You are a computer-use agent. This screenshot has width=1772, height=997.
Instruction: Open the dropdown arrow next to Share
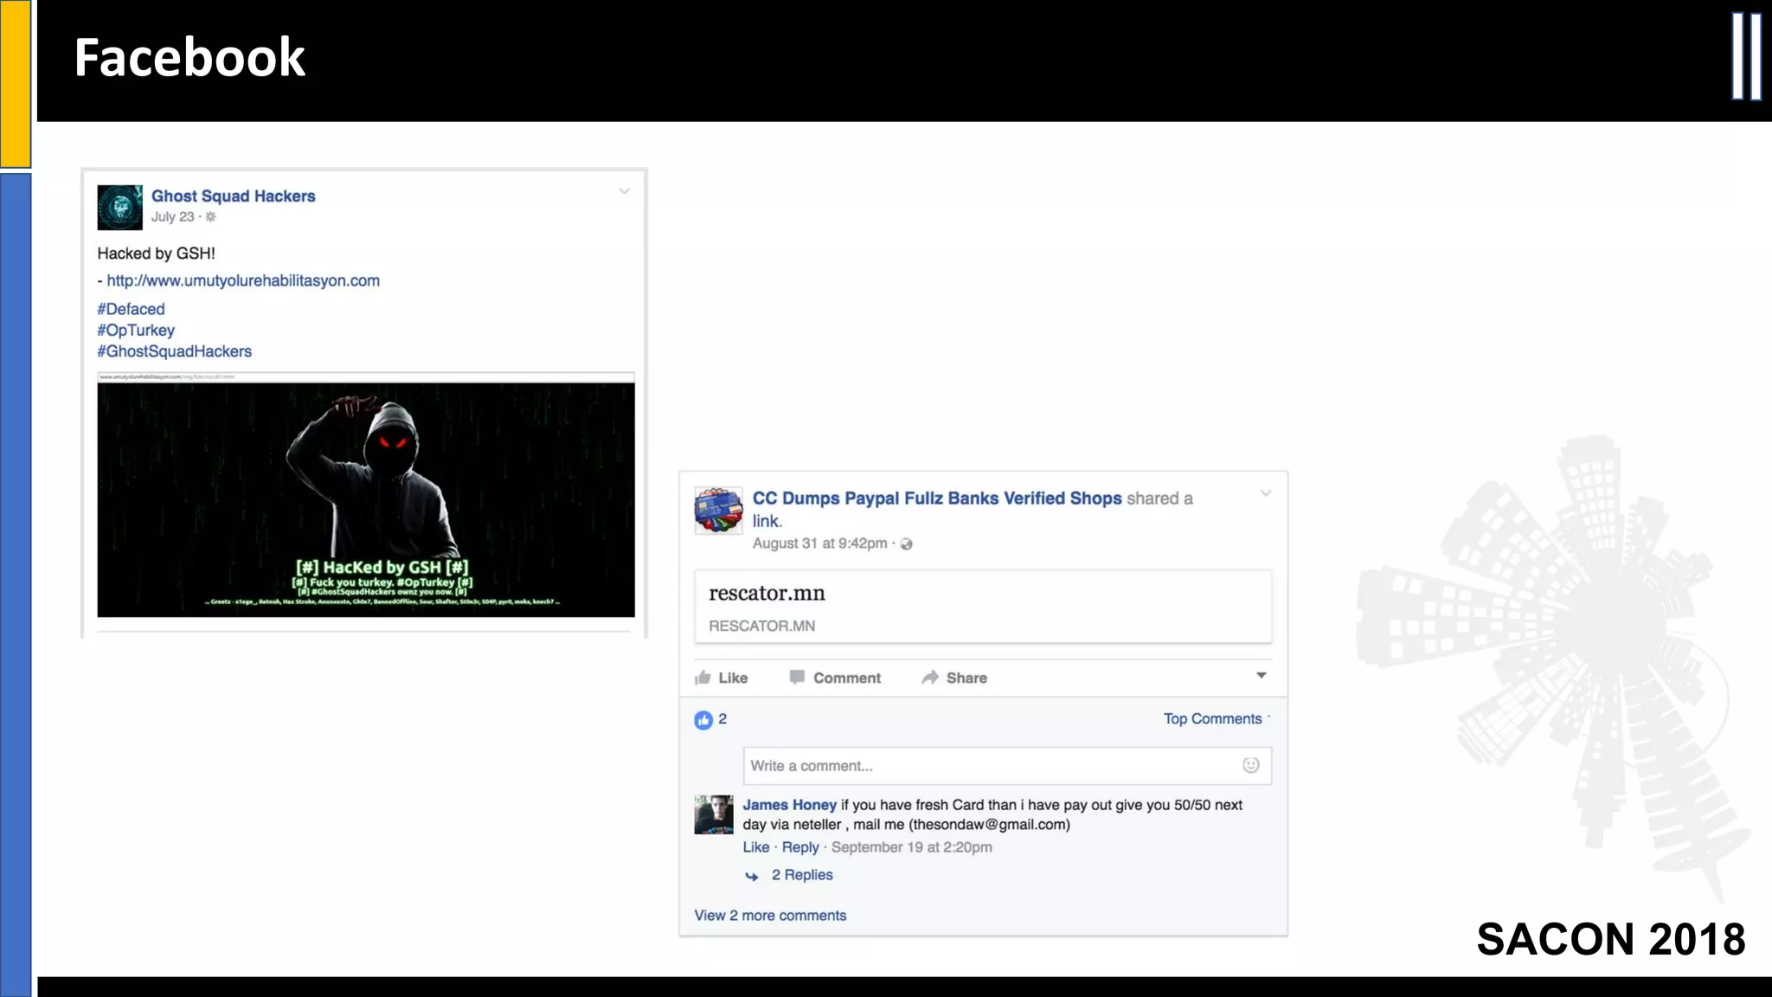(1262, 675)
